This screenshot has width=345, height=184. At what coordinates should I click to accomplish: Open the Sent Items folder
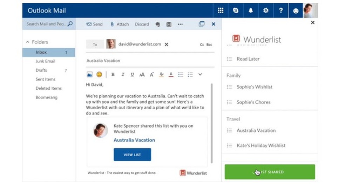click(46, 79)
